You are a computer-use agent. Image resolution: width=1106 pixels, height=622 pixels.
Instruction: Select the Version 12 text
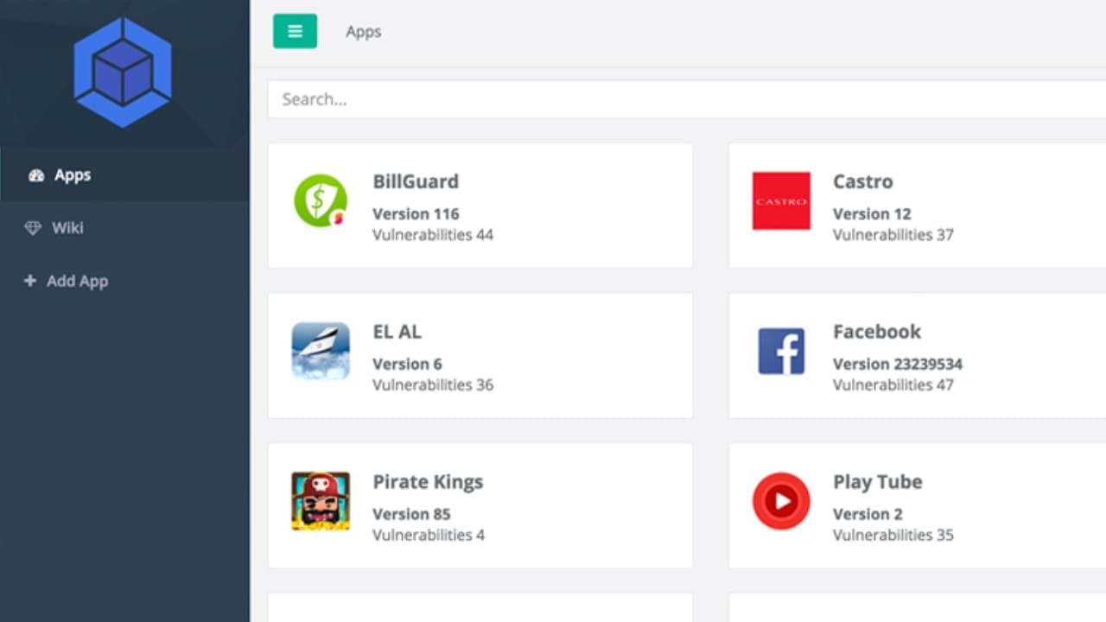872,214
